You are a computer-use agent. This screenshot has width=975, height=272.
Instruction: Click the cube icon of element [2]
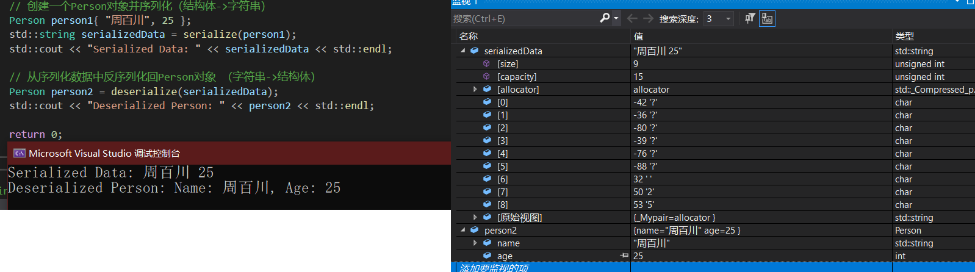pos(487,128)
